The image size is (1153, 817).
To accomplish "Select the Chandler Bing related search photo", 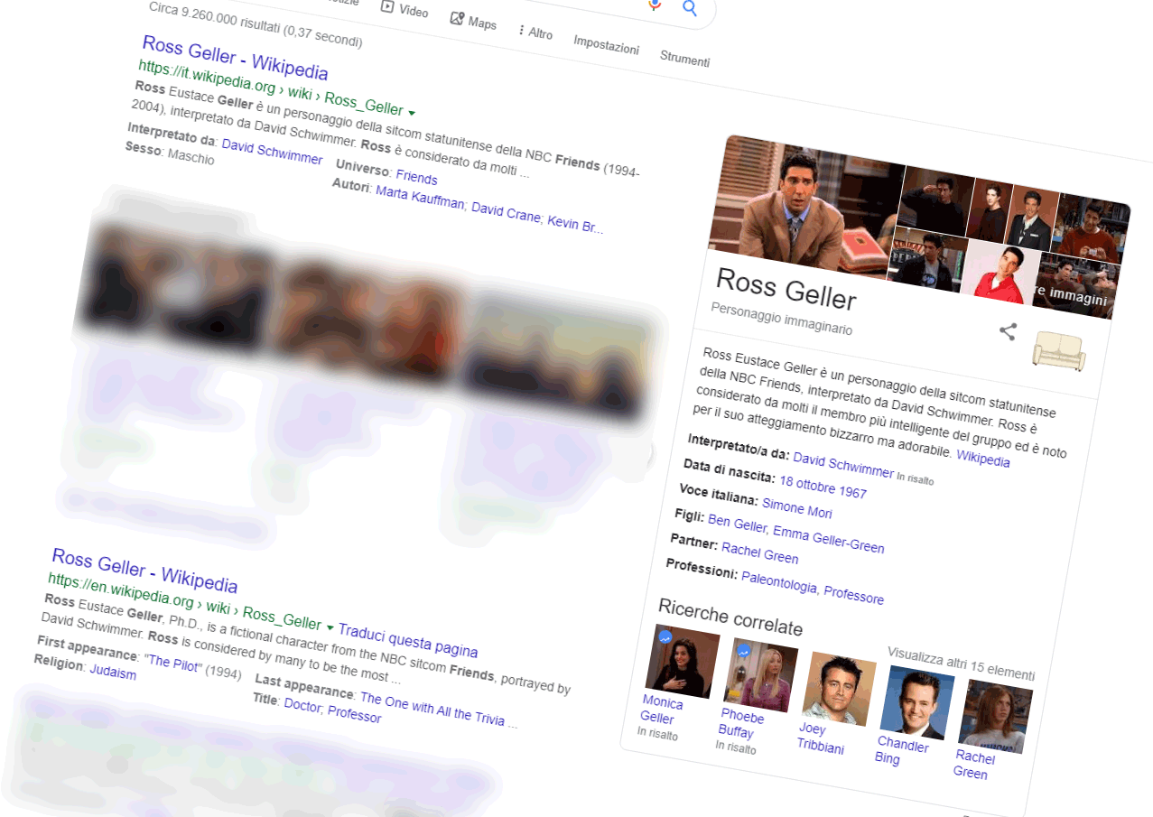I will (x=916, y=702).
